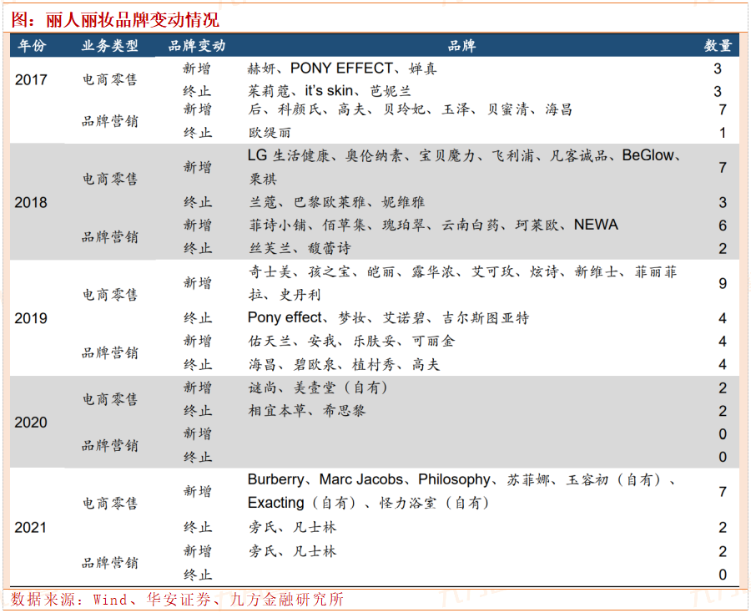Viewport: 751px width, 613px height.
Task: Select the 业务类型 column header
Action: [x=109, y=46]
